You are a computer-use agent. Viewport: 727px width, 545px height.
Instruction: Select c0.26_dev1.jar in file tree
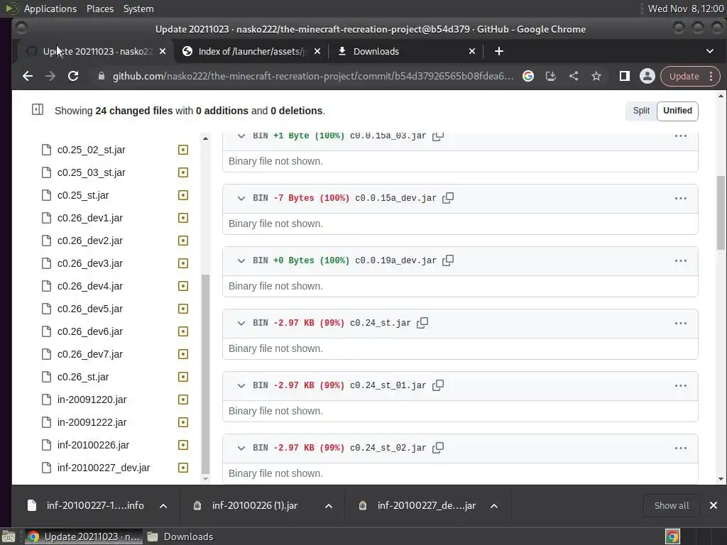pos(90,218)
